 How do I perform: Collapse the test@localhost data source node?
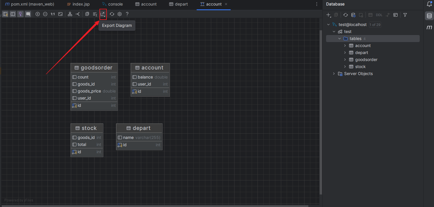click(328, 25)
